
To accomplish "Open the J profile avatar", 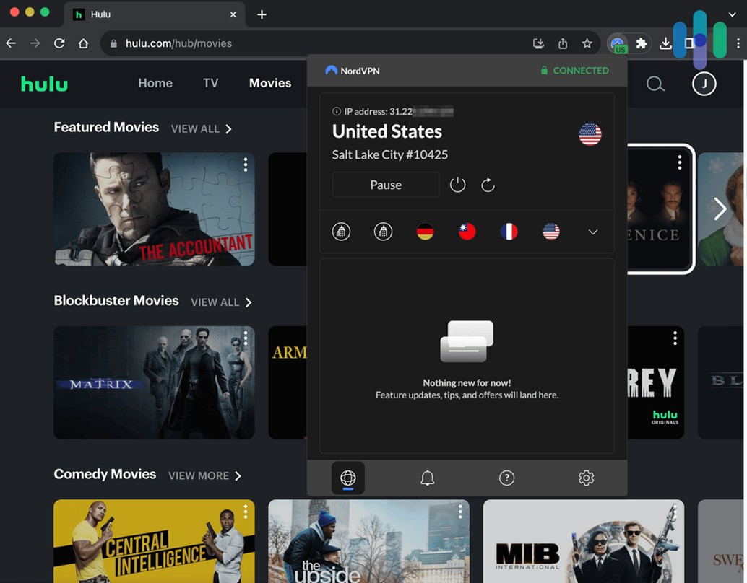I will coord(704,84).
